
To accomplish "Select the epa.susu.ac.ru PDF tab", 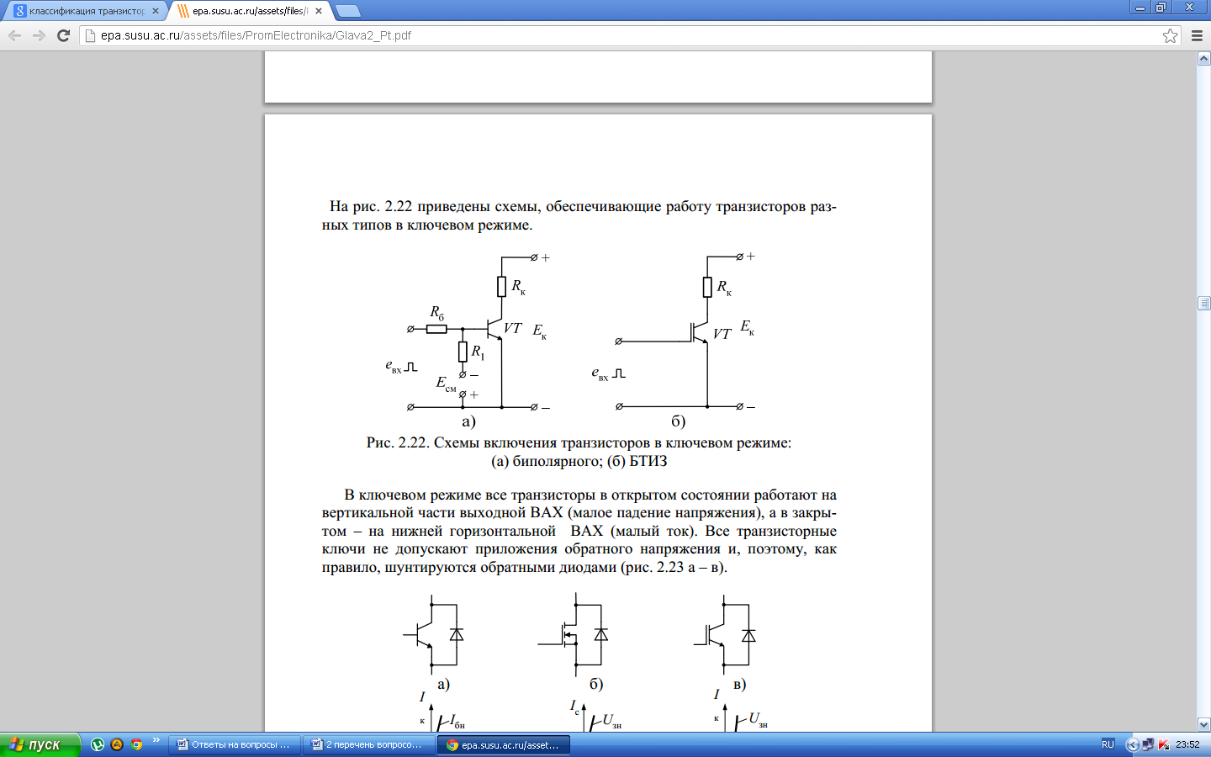I will tap(249, 11).
